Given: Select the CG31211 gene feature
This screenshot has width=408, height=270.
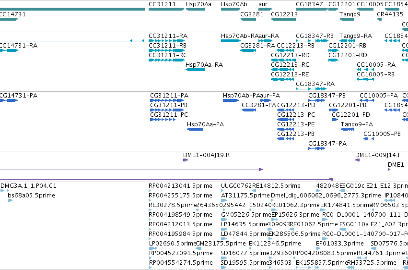Looking at the screenshot, I should (166, 9).
